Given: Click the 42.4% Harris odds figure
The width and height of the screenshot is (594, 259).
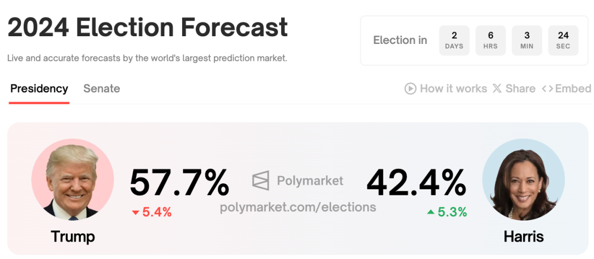Looking at the screenshot, I should click(416, 183).
